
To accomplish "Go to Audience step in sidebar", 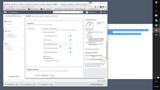I will click(x=10, y=34).
